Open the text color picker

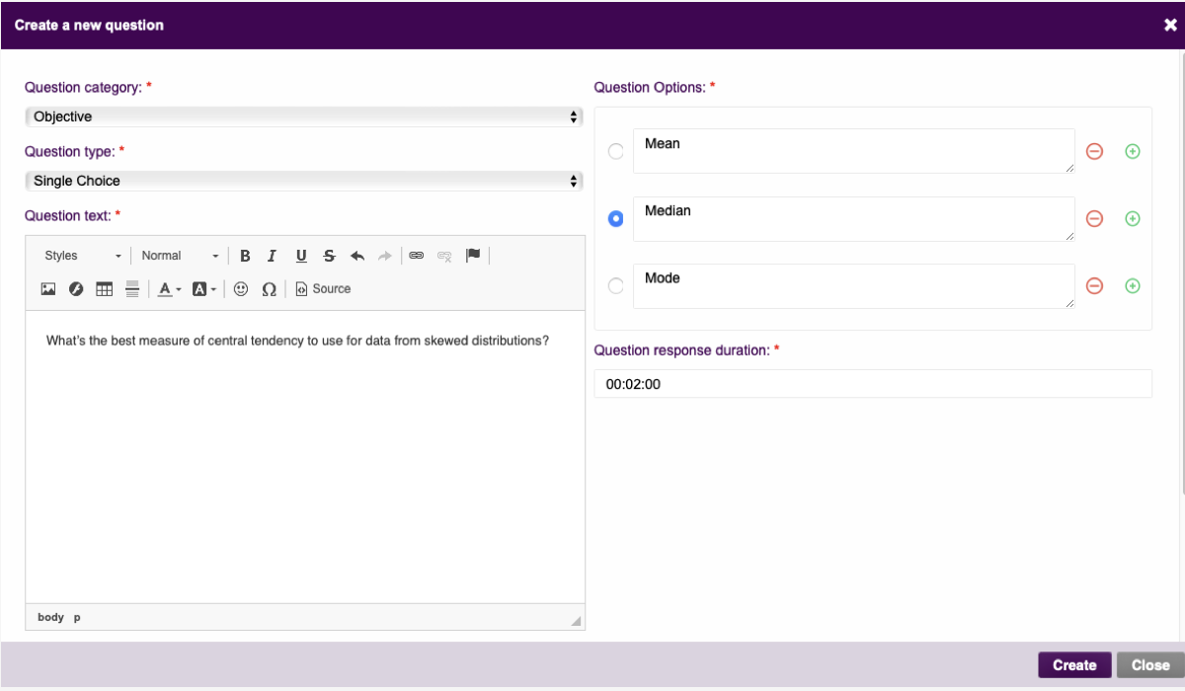[170, 289]
